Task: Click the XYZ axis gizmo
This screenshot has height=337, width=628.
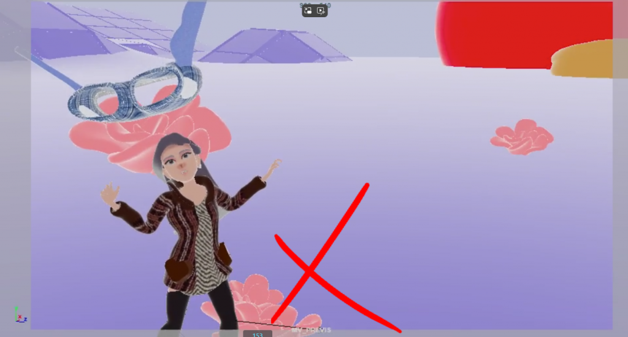Action: point(20,315)
